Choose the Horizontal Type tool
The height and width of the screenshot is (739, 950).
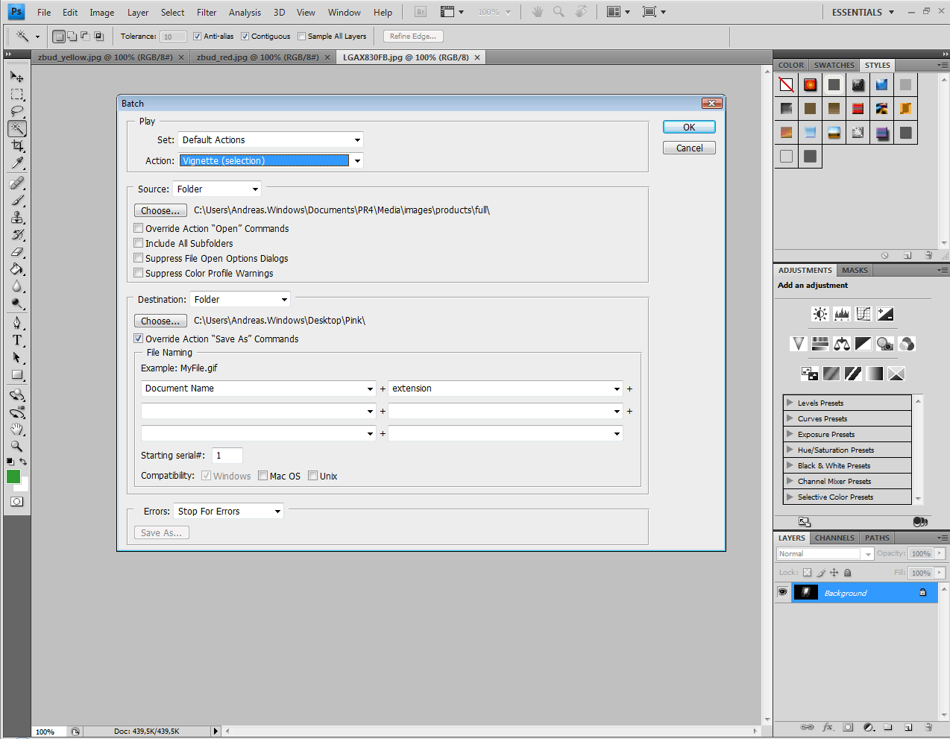[x=17, y=340]
